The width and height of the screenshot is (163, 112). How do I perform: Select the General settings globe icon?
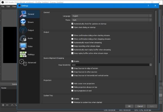coord(23,14)
